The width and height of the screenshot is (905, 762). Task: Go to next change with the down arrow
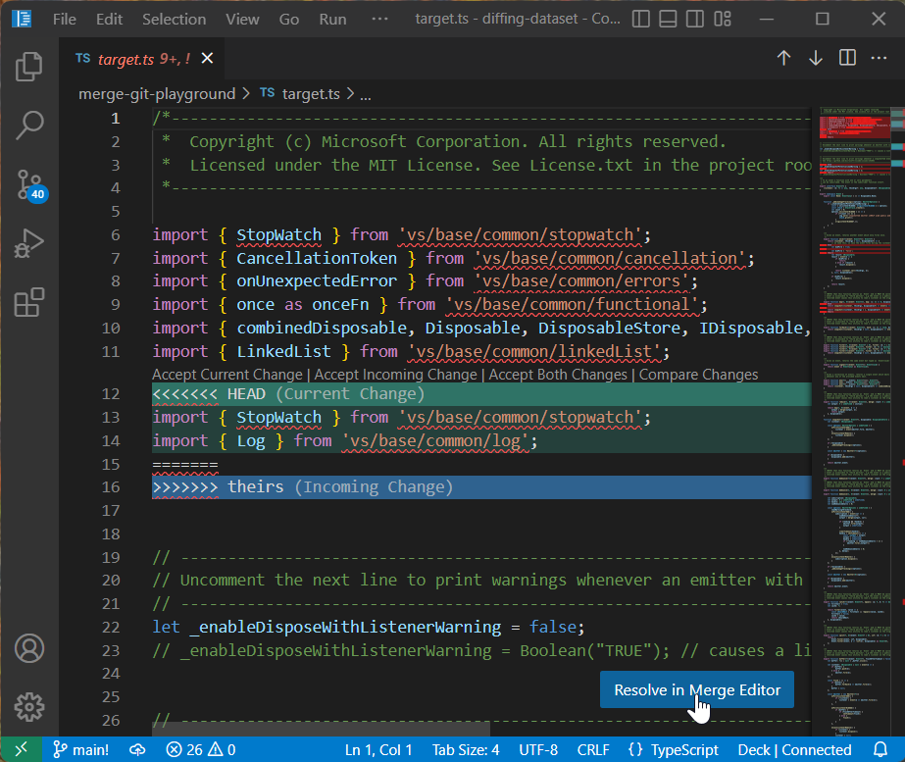point(815,58)
